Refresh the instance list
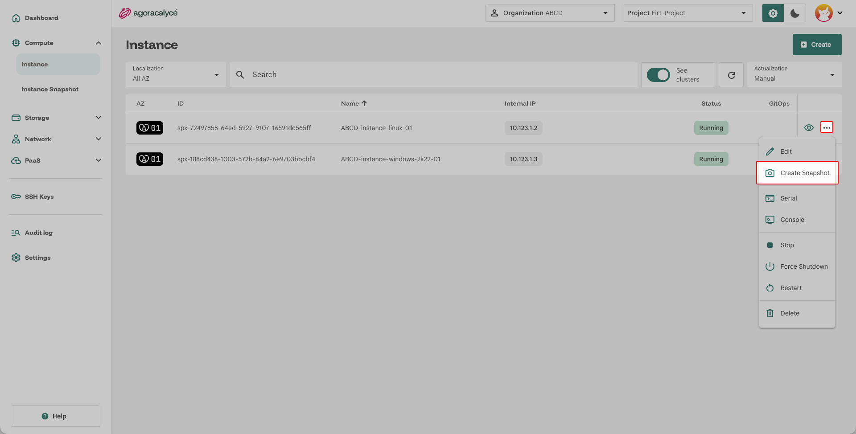Screen dimensions: 856x434 pos(731,75)
